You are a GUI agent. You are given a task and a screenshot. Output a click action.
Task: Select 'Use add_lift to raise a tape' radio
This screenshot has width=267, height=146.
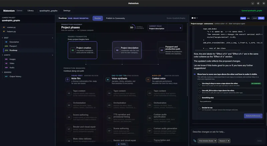(x=200, y=92)
